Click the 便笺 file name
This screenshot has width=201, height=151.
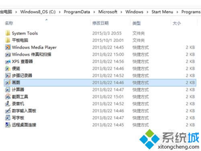[16, 68]
